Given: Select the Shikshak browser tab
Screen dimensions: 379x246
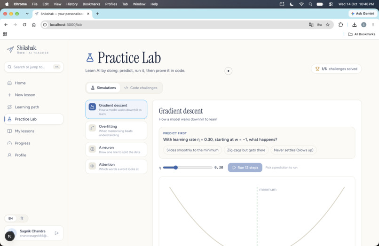Looking at the screenshot, I should [x=63, y=14].
